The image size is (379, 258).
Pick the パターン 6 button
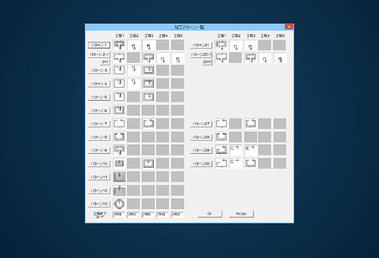[99, 110]
